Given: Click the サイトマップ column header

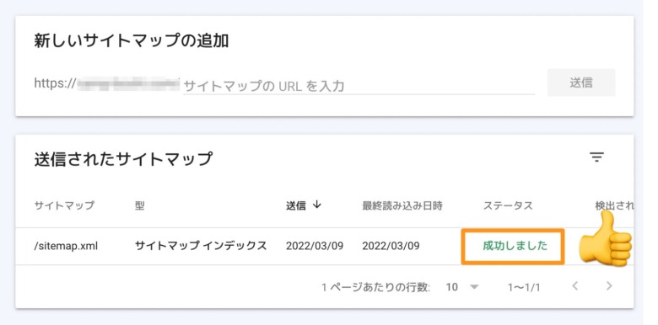Looking at the screenshot, I should [x=64, y=205].
